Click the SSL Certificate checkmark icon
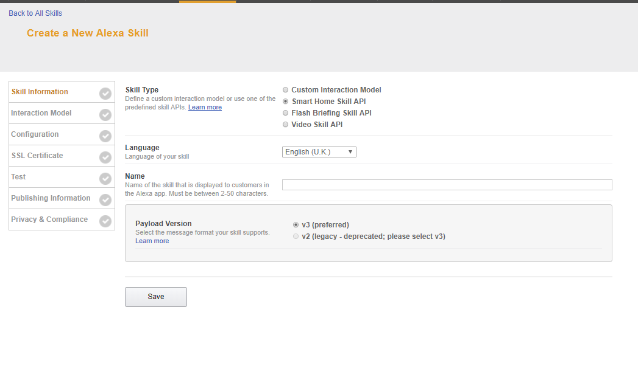The height and width of the screenshot is (366, 638). coord(105,157)
